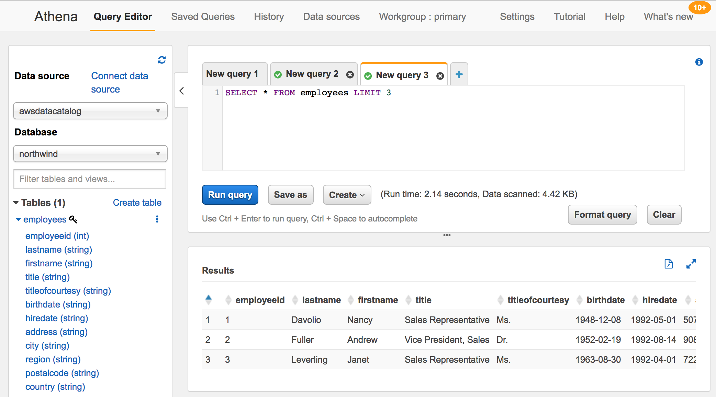This screenshot has width=716, height=397.
Task: Sort results by birthdate column
Action: (x=605, y=300)
